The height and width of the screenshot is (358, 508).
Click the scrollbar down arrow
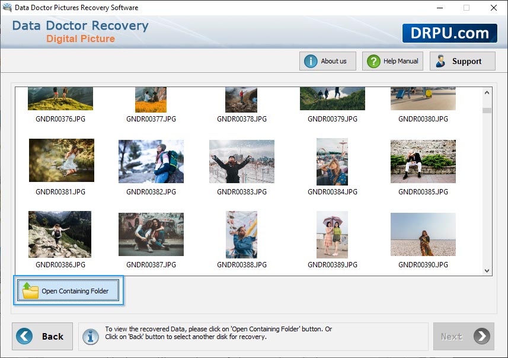point(487,270)
